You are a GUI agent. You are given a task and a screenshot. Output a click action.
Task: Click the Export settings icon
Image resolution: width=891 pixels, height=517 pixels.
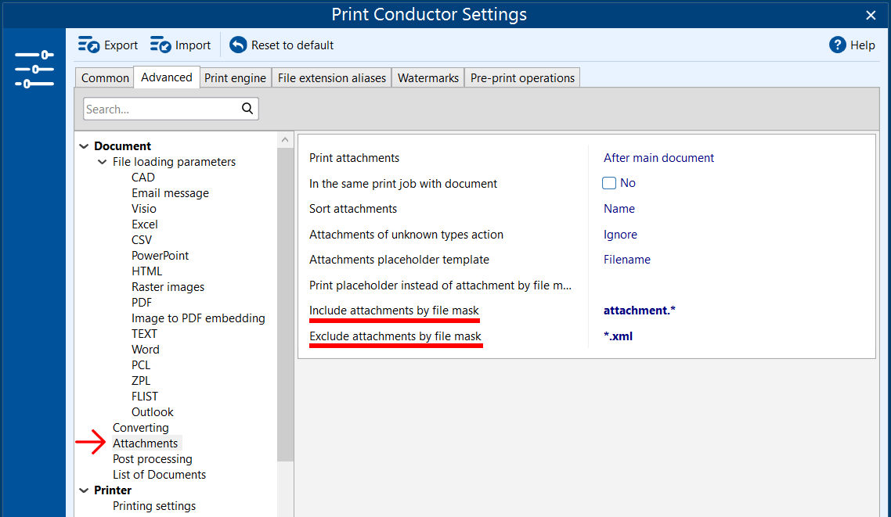tap(88, 45)
